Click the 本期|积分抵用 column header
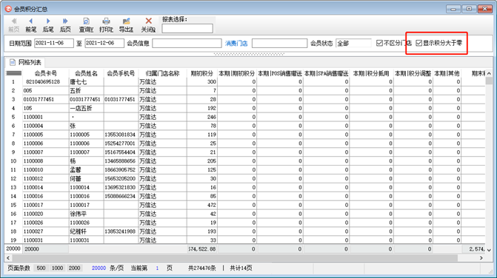This screenshot has width=497, height=278. click(x=371, y=73)
